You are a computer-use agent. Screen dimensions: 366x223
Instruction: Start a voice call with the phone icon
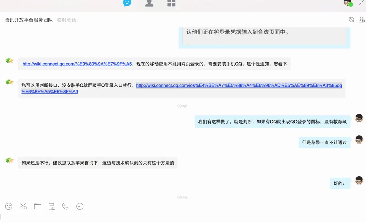[x=65, y=206]
